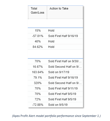Select the 163.64% gain cell
Image resolution: width=110 pixels, height=121 pixels.
point(38,72)
